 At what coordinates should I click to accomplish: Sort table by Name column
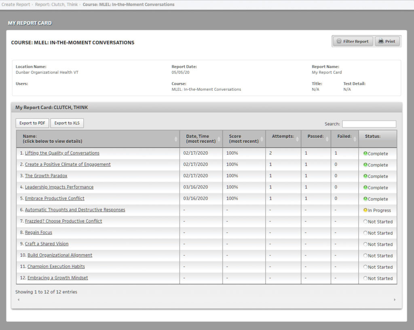click(x=97, y=139)
